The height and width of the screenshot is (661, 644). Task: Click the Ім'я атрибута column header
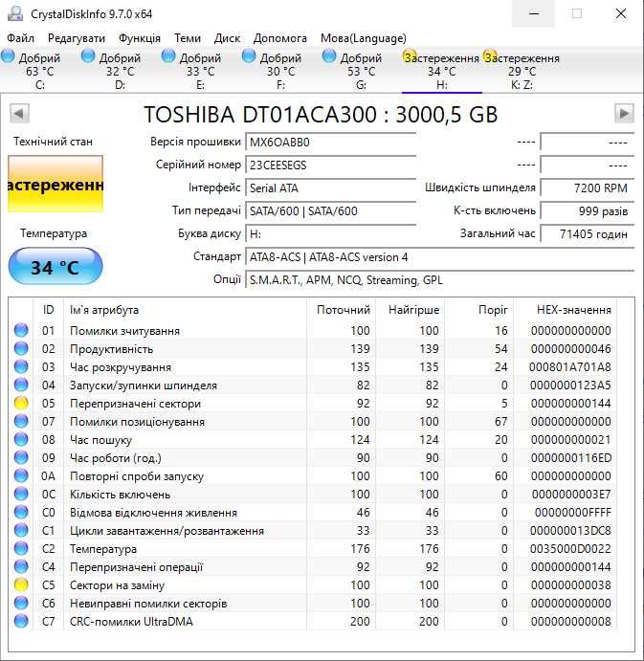[x=185, y=310]
